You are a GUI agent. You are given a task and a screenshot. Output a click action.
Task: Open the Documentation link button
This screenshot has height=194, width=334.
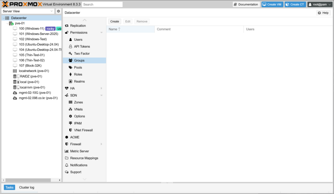[x=246, y=5]
